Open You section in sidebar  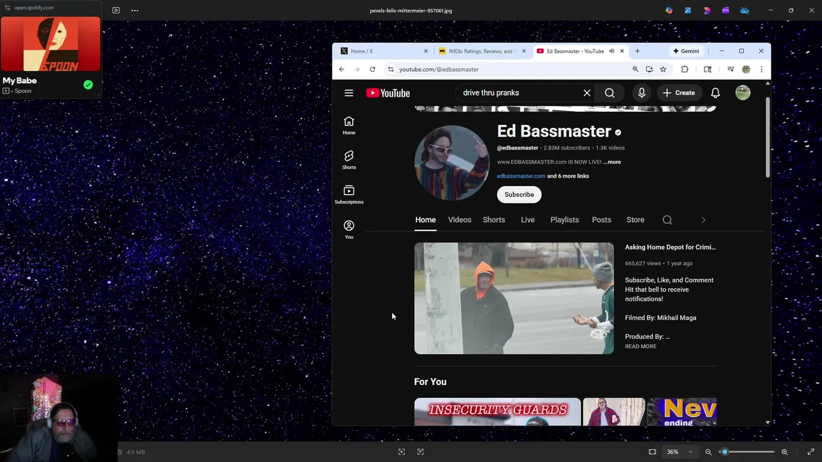pyautogui.click(x=349, y=230)
